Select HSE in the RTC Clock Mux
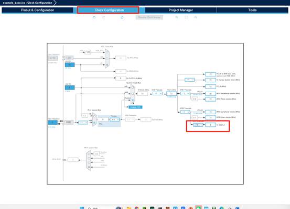This screenshot has height=209, width=290. (x=107, y=52)
